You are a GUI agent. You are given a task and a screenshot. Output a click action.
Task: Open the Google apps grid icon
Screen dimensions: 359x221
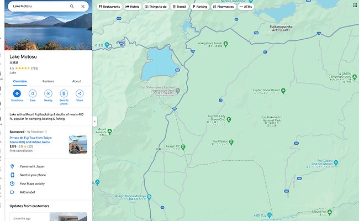[x=355, y=5]
